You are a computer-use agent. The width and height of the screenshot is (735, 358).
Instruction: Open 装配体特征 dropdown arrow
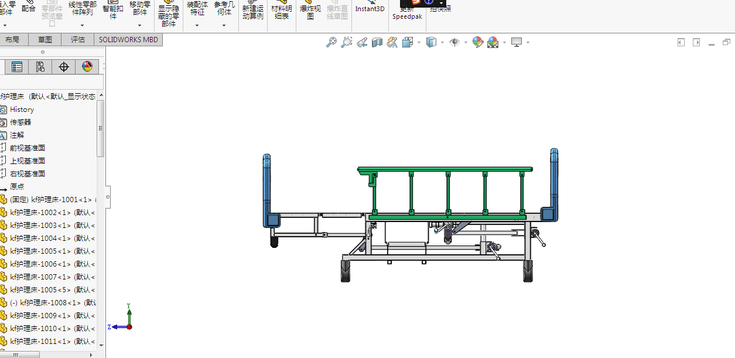click(197, 25)
